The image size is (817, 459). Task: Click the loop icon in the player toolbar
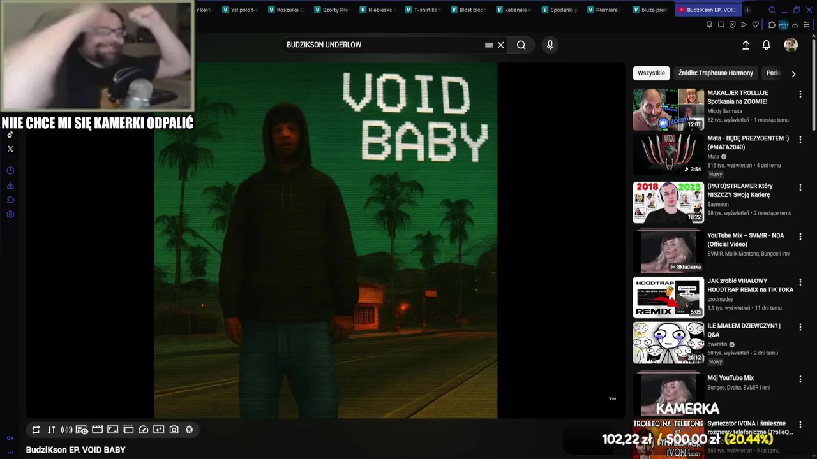click(36, 430)
